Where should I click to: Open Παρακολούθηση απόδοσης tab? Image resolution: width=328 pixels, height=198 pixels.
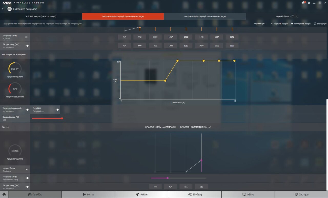pyautogui.click(x=287, y=16)
